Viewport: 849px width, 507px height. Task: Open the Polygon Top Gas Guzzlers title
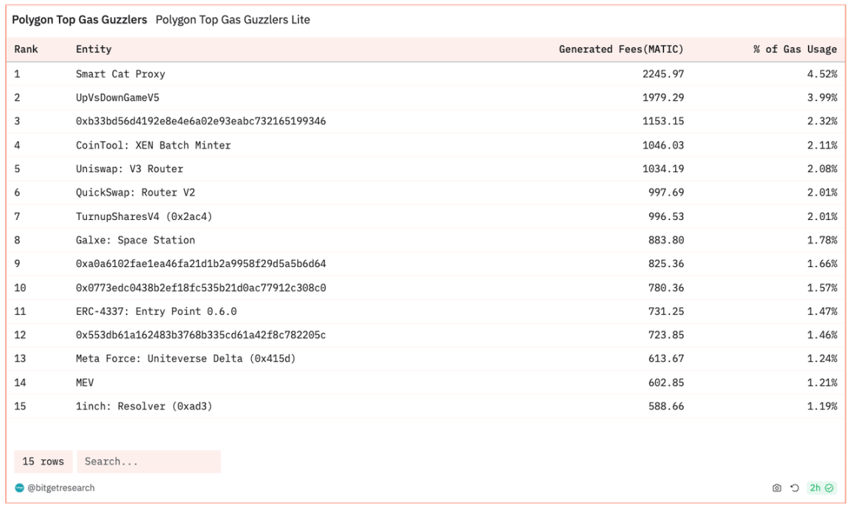[80, 20]
